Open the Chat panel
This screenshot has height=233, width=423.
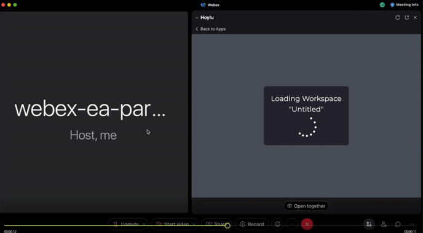398,224
